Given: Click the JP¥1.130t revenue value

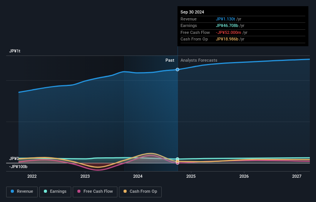Looking at the screenshot, I should [x=225, y=19].
